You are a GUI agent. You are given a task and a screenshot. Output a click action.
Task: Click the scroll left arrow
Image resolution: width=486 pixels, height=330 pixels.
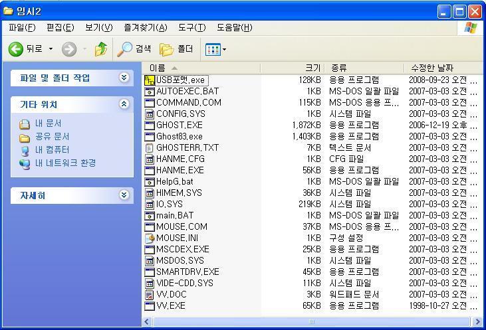pos(147,321)
